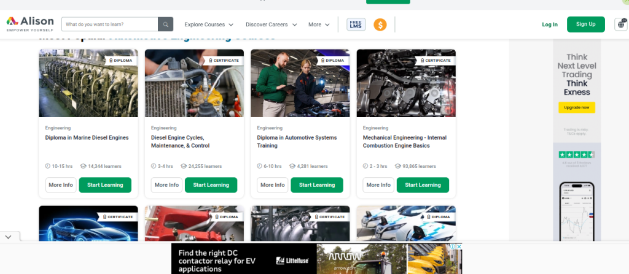Start Learning Internal Combustion Engine Basics course

tap(423, 185)
